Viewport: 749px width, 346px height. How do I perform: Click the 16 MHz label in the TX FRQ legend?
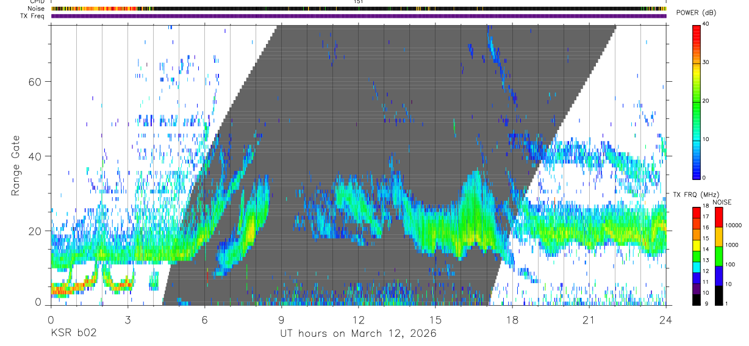point(706,228)
